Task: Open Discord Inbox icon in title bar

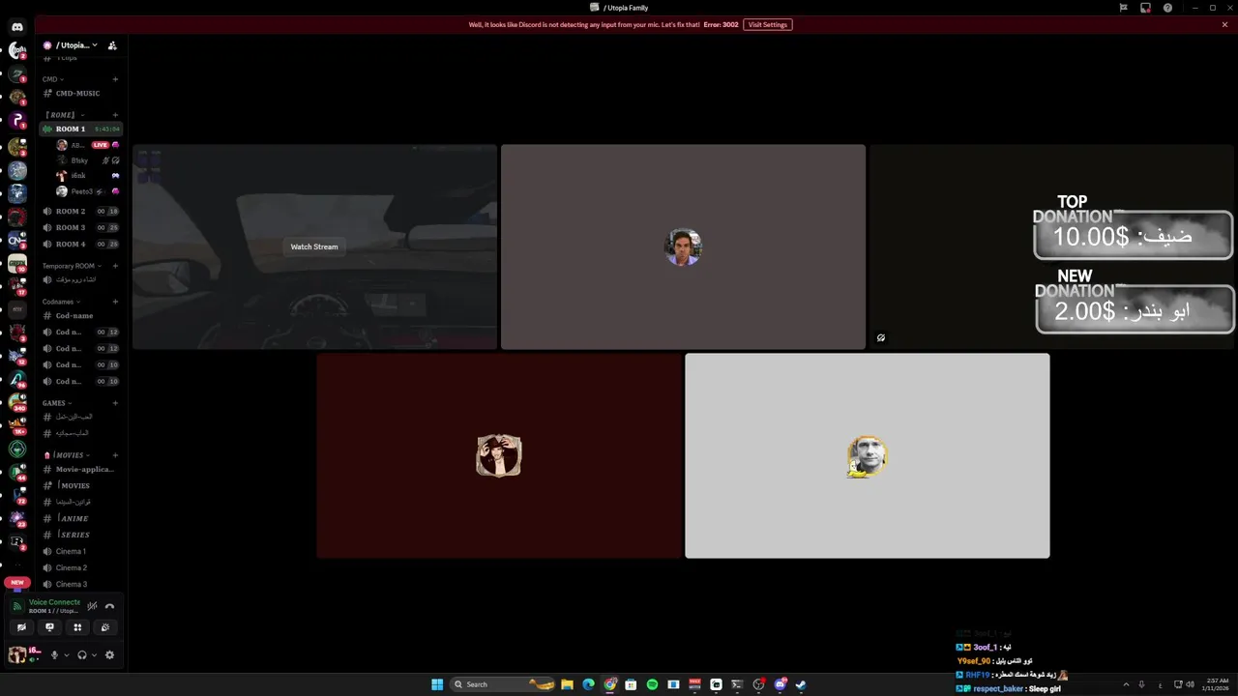Action: click(1145, 8)
